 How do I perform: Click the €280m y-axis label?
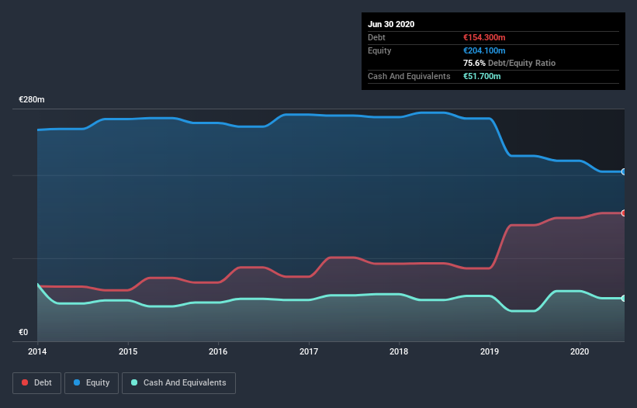pyautogui.click(x=32, y=99)
